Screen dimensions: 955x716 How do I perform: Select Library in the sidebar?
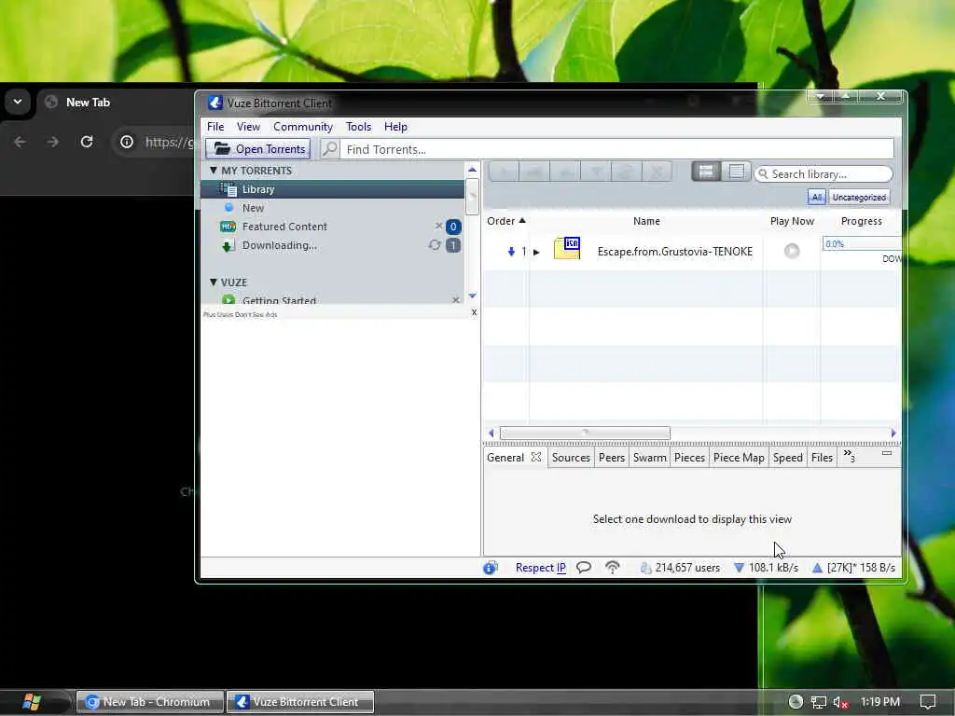tap(333, 189)
